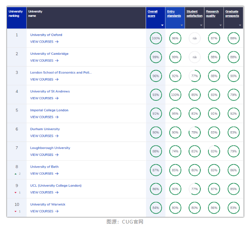Click University ranking column header

tap(17, 18)
